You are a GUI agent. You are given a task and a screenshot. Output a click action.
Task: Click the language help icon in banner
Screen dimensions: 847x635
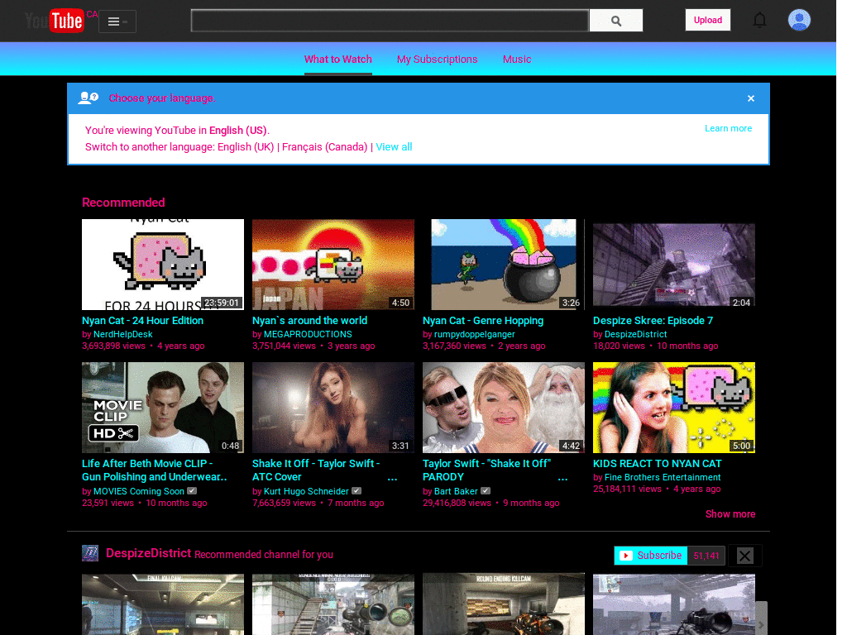[88, 98]
